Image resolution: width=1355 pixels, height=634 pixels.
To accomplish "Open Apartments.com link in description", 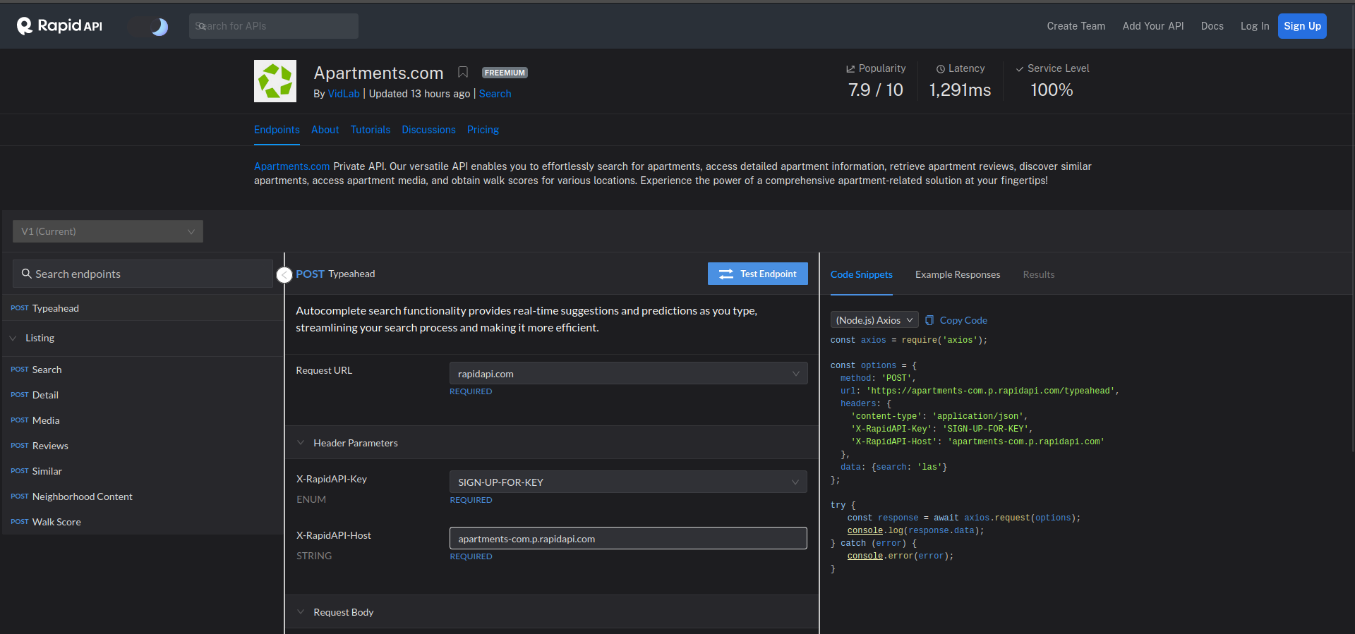I will click(291, 166).
